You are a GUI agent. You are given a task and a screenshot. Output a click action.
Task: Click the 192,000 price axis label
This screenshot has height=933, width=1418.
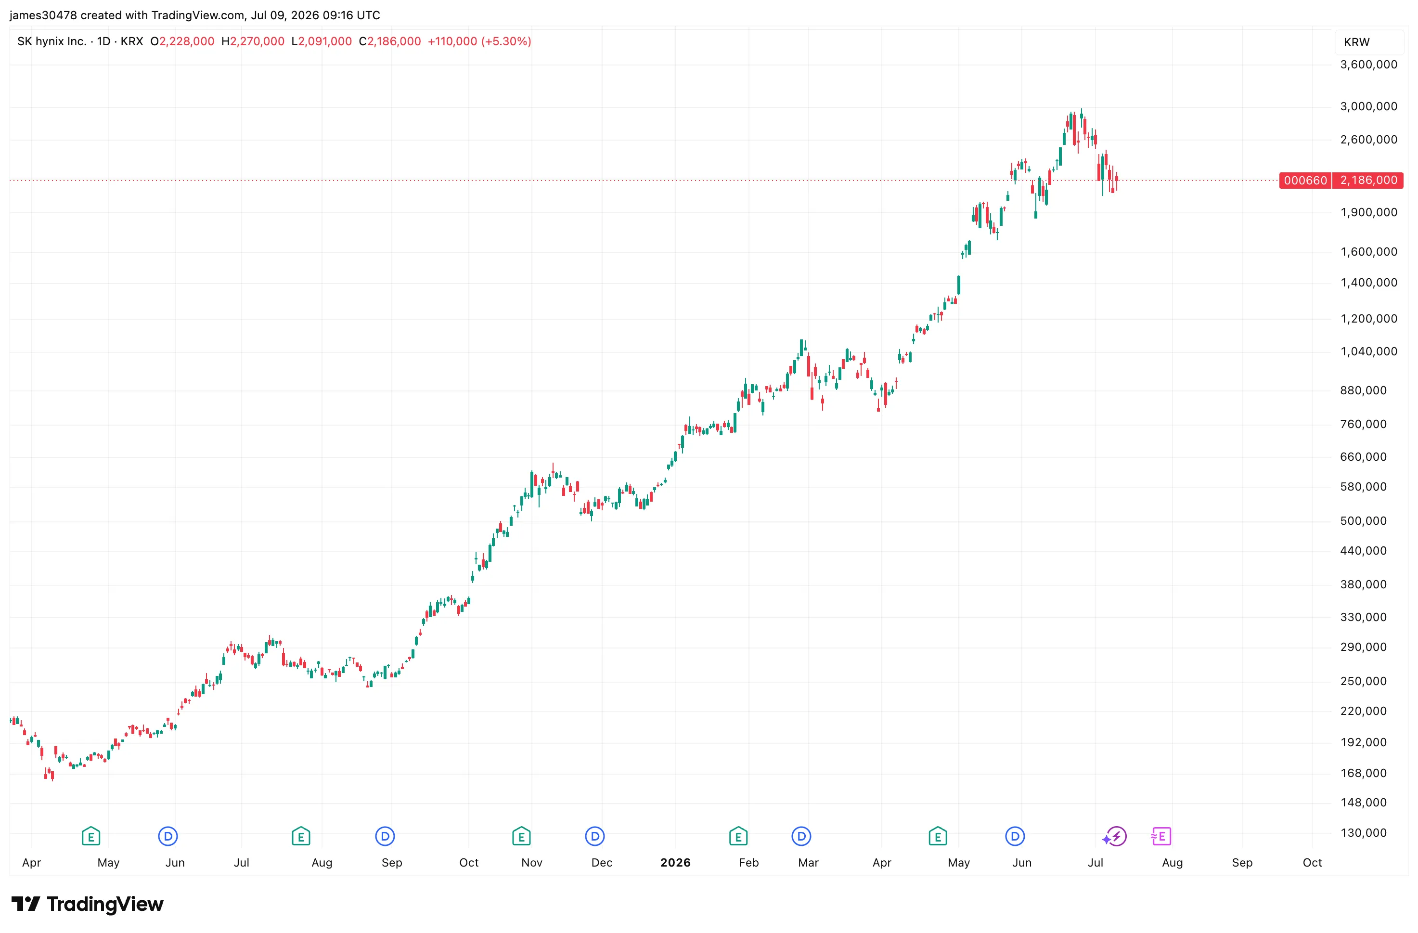[x=1363, y=742]
